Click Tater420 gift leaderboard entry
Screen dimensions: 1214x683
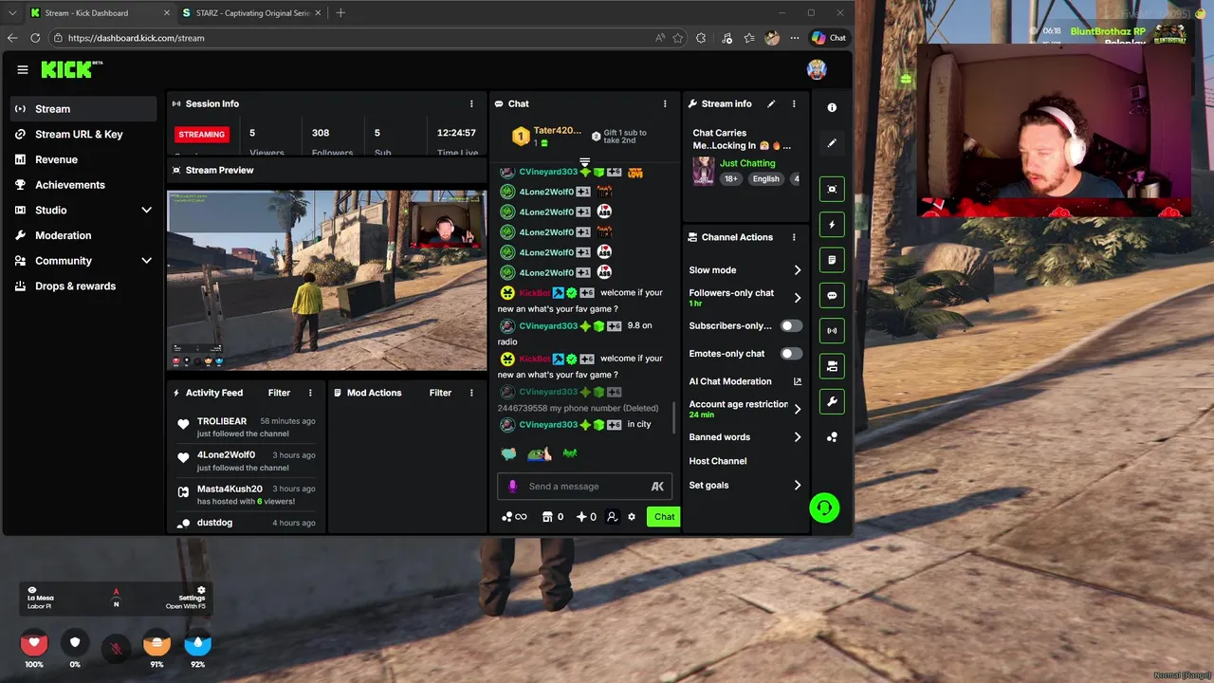click(547, 136)
